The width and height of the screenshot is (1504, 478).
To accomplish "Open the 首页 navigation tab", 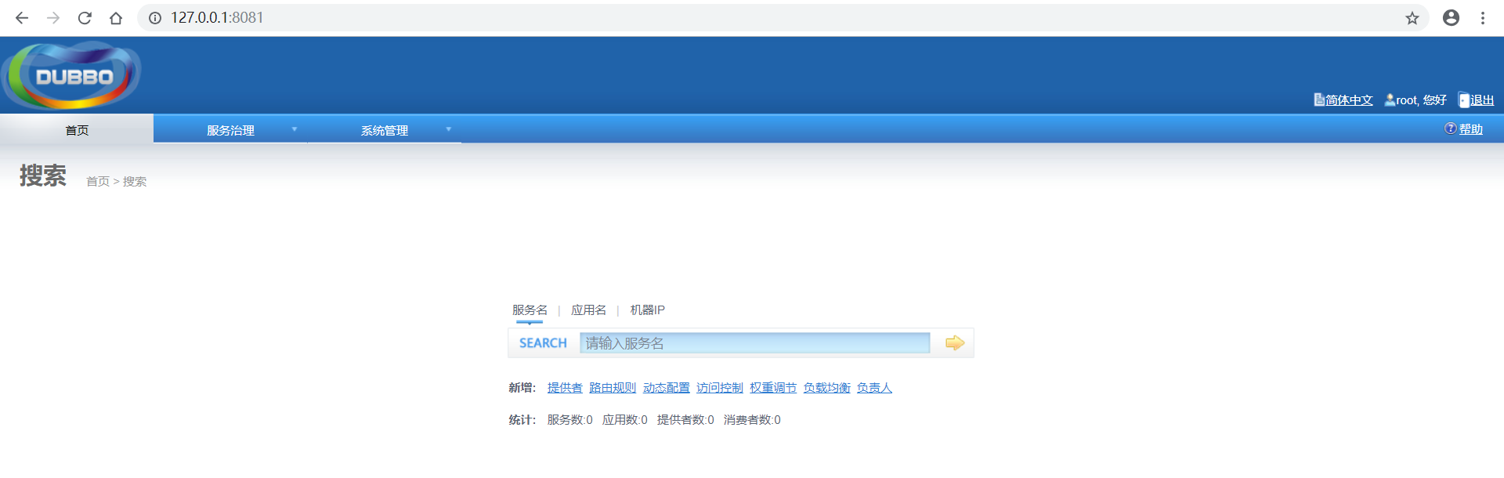I will 77,130.
